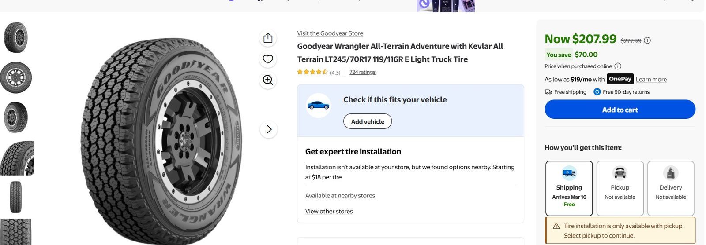The height and width of the screenshot is (245, 706).
Task: Click the Add vehicle button
Action: 368,121
